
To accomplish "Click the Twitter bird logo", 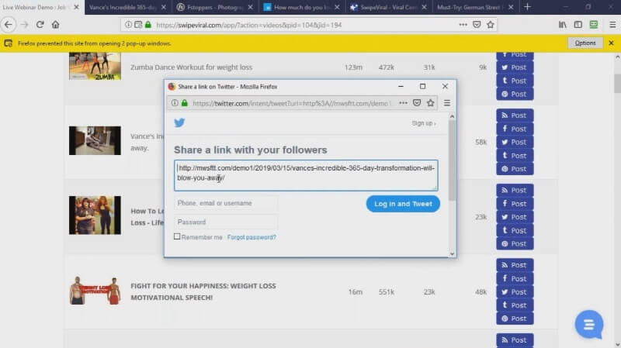I will pyautogui.click(x=179, y=122).
